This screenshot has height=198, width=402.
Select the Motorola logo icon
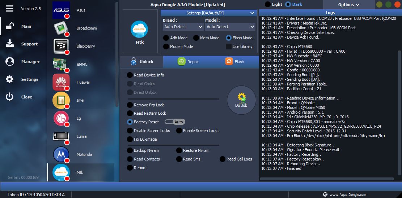click(61, 154)
